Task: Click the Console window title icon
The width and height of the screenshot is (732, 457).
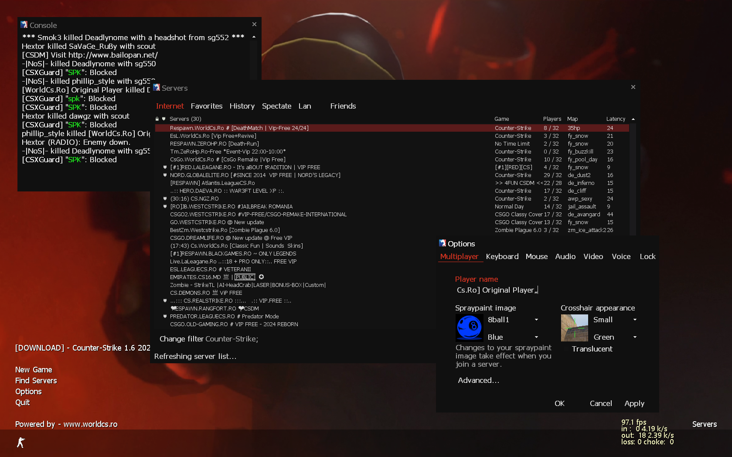Action: pos(24,25)
